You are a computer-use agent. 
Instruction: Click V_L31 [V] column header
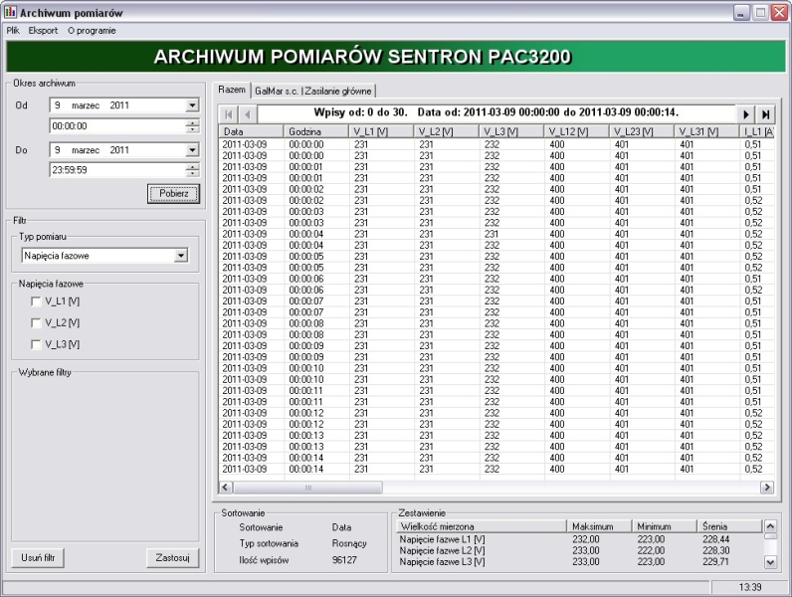click(x=706, y=131)
